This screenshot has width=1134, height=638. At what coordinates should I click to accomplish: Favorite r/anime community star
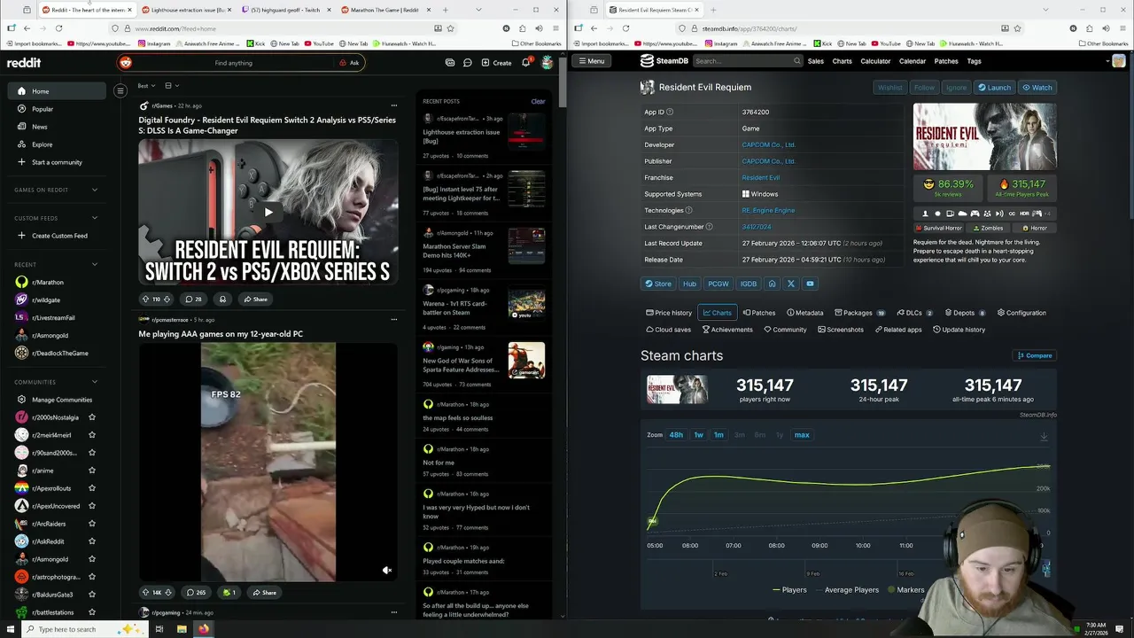[x=92, y=471]
